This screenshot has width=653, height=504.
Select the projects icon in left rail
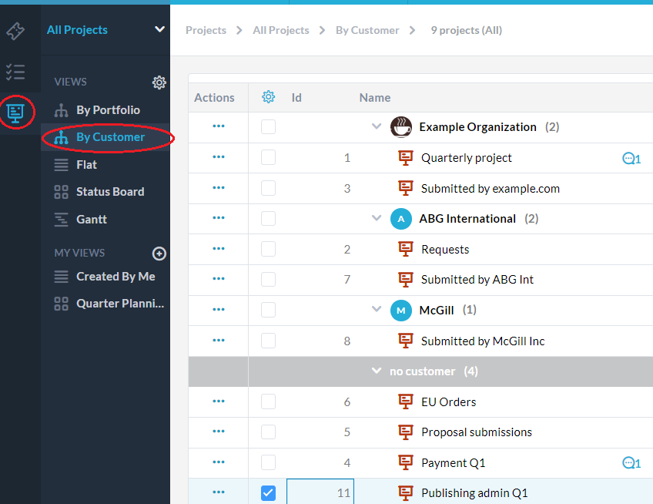click(15, 113)
